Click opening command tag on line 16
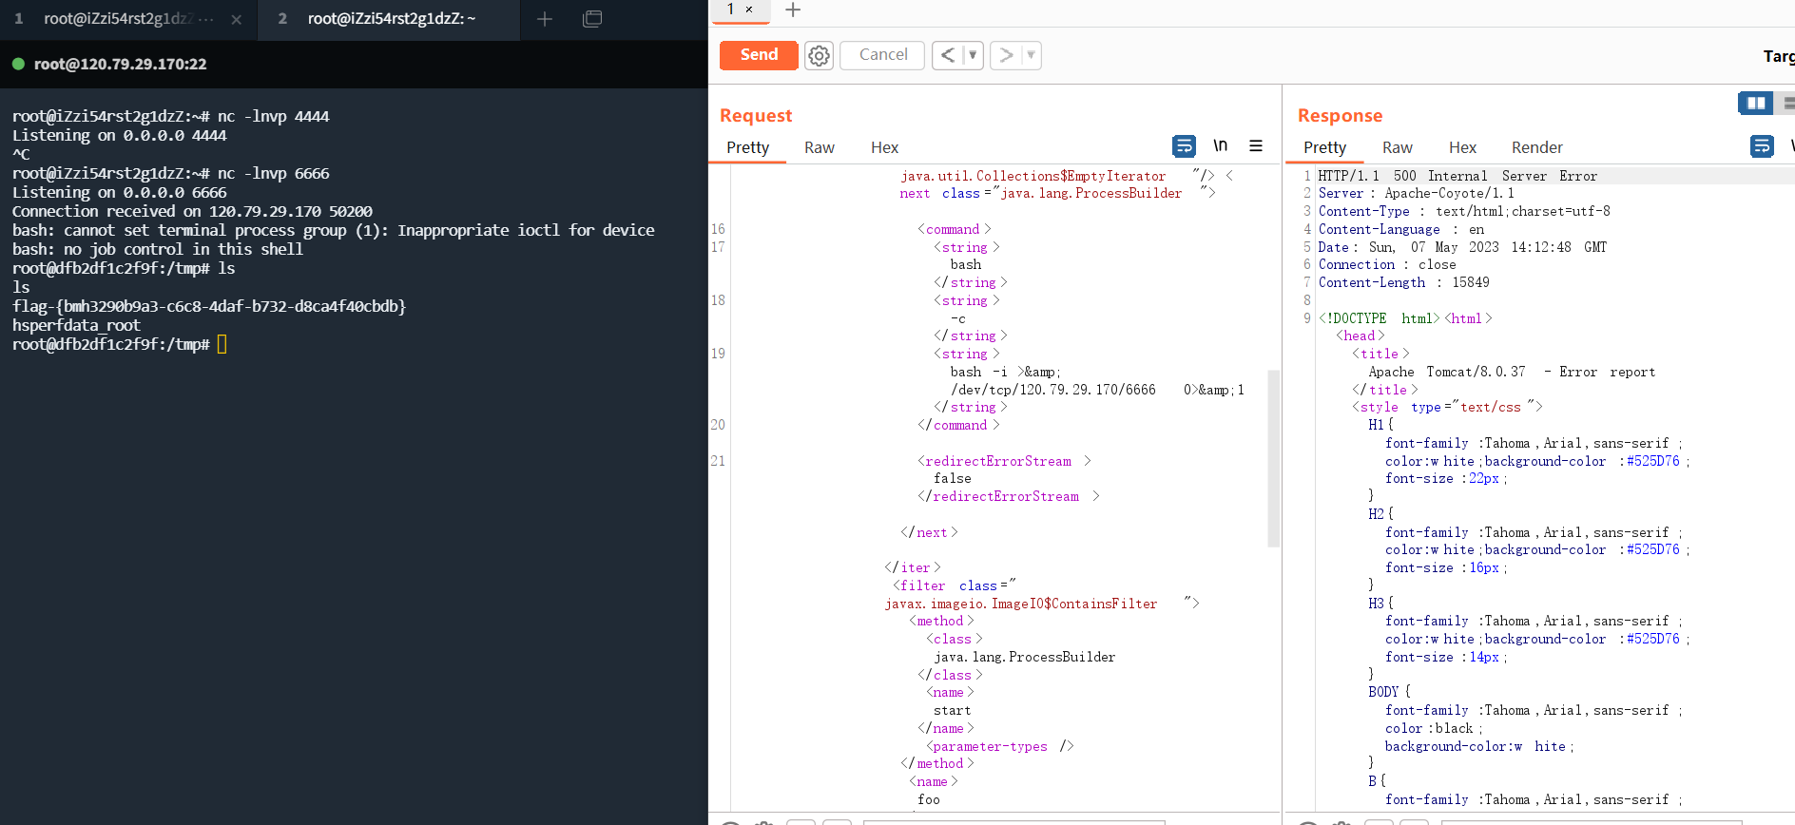Image resolution: width=1795 pixels, height=825 pixels. (x=954, y=229)
